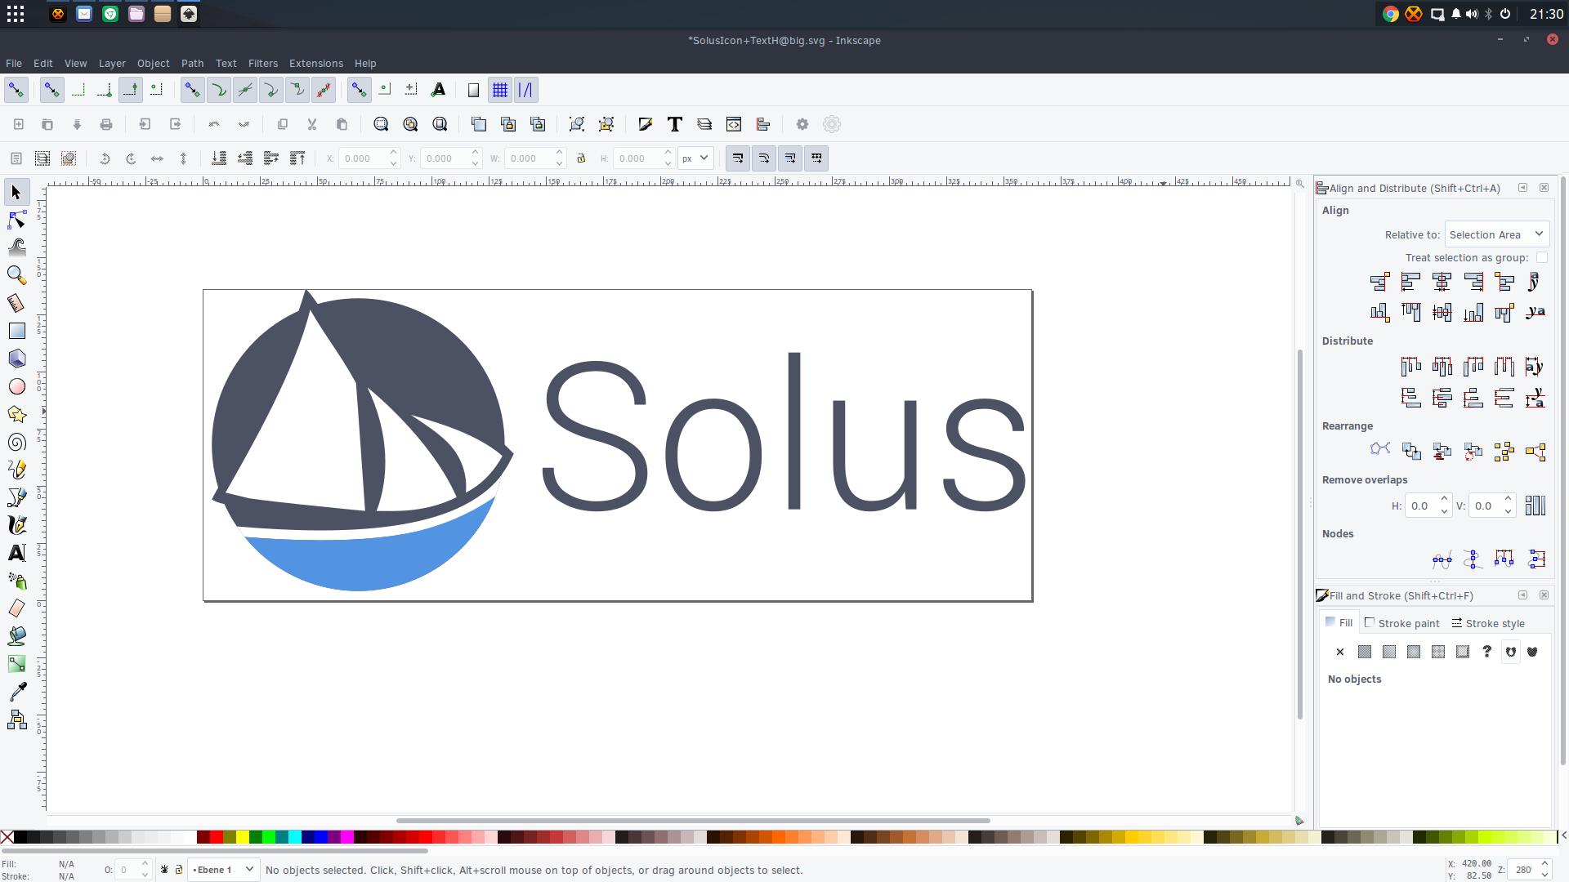Open the px units dropdown
This screenshot has width=1569, height=882.
point(695,158)
